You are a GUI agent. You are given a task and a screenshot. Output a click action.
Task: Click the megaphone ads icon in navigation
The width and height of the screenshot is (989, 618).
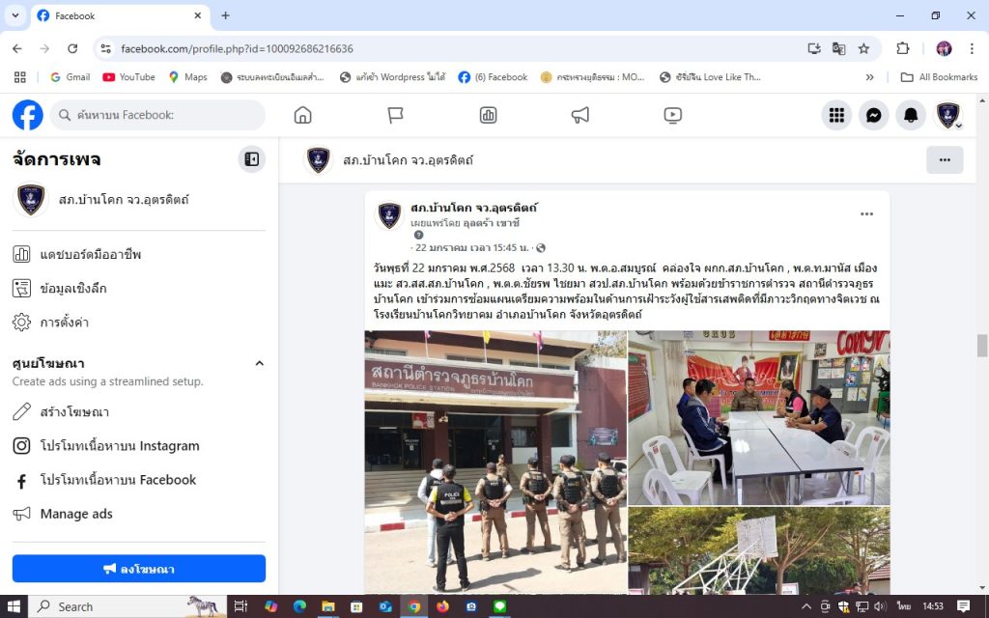(579, 115)
